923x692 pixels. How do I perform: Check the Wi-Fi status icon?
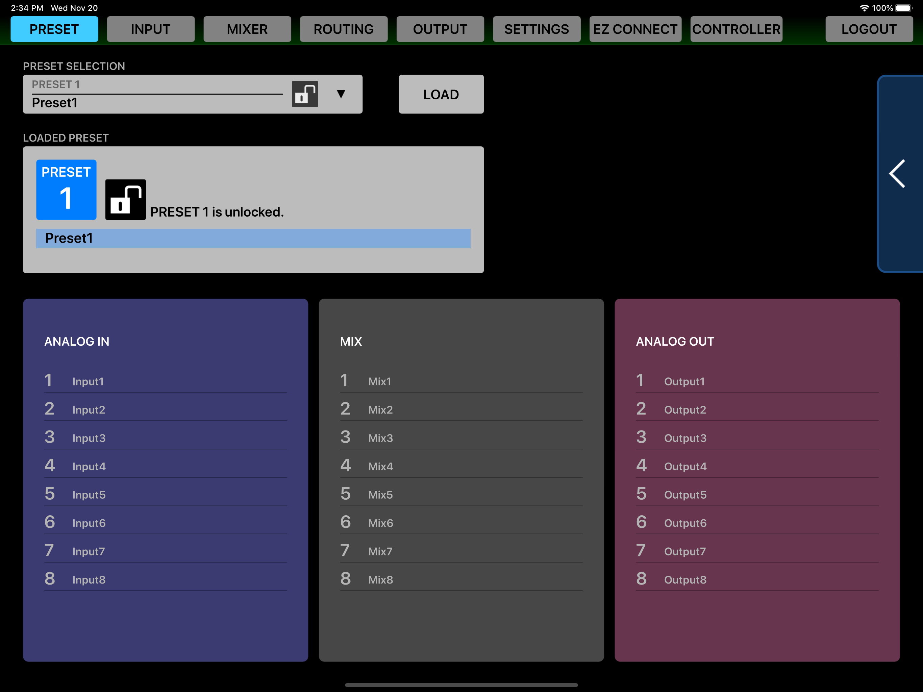pyautogui.click(x=864, y=8)
